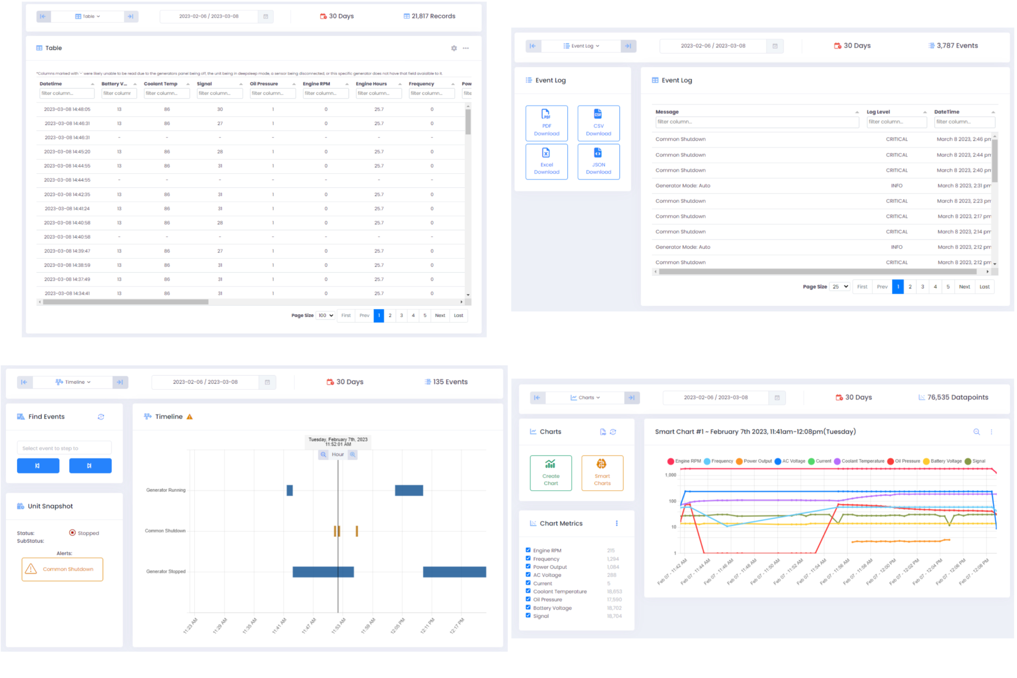The image size is (1017, 678).
Task: Disable the Battery Voltage metric checkbox
Action: [x=528, y=607]
